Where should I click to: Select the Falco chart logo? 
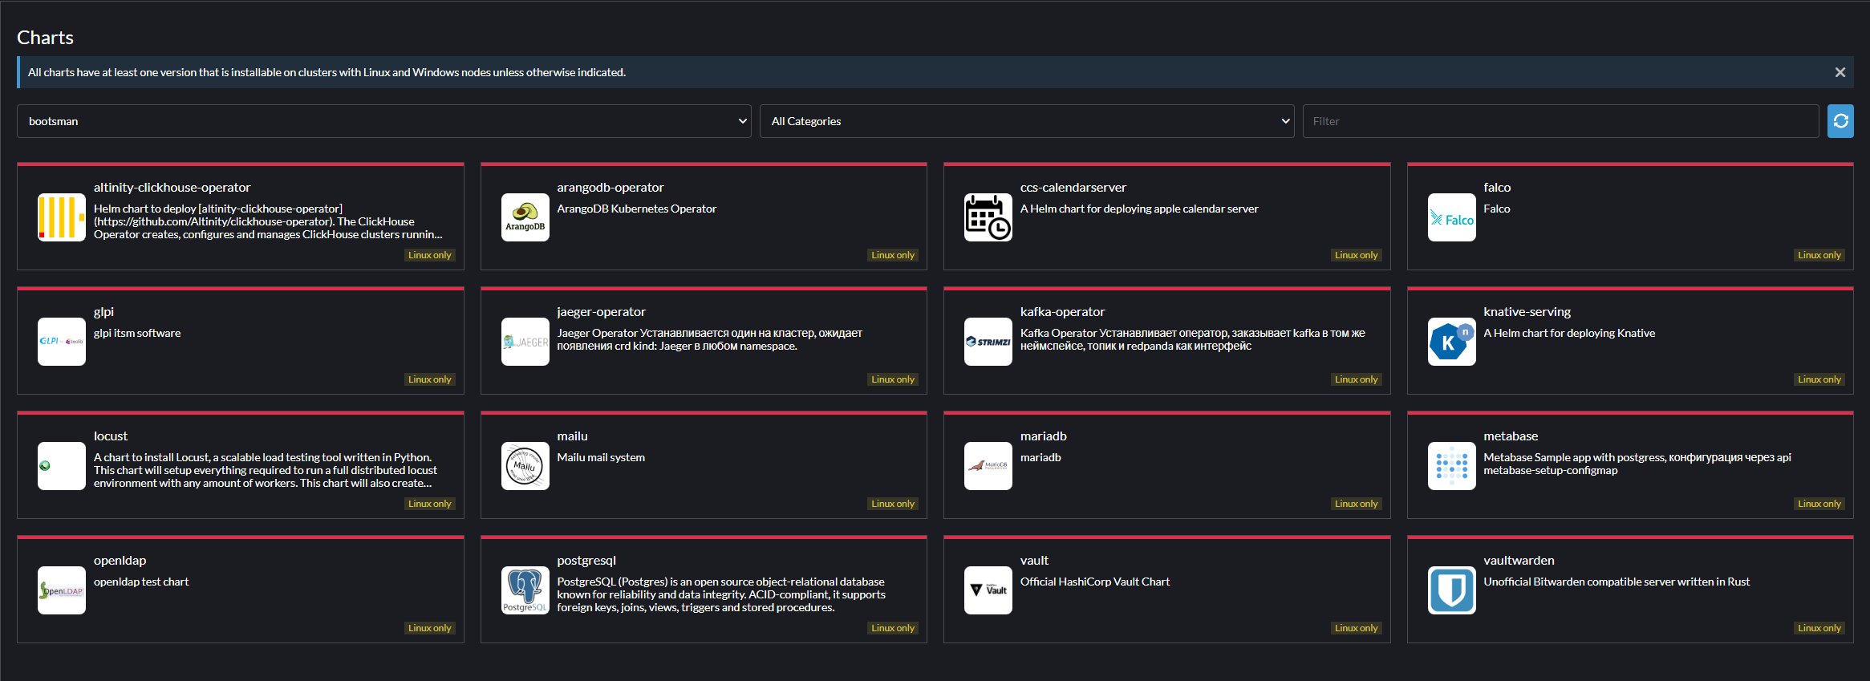(1451, 217)
